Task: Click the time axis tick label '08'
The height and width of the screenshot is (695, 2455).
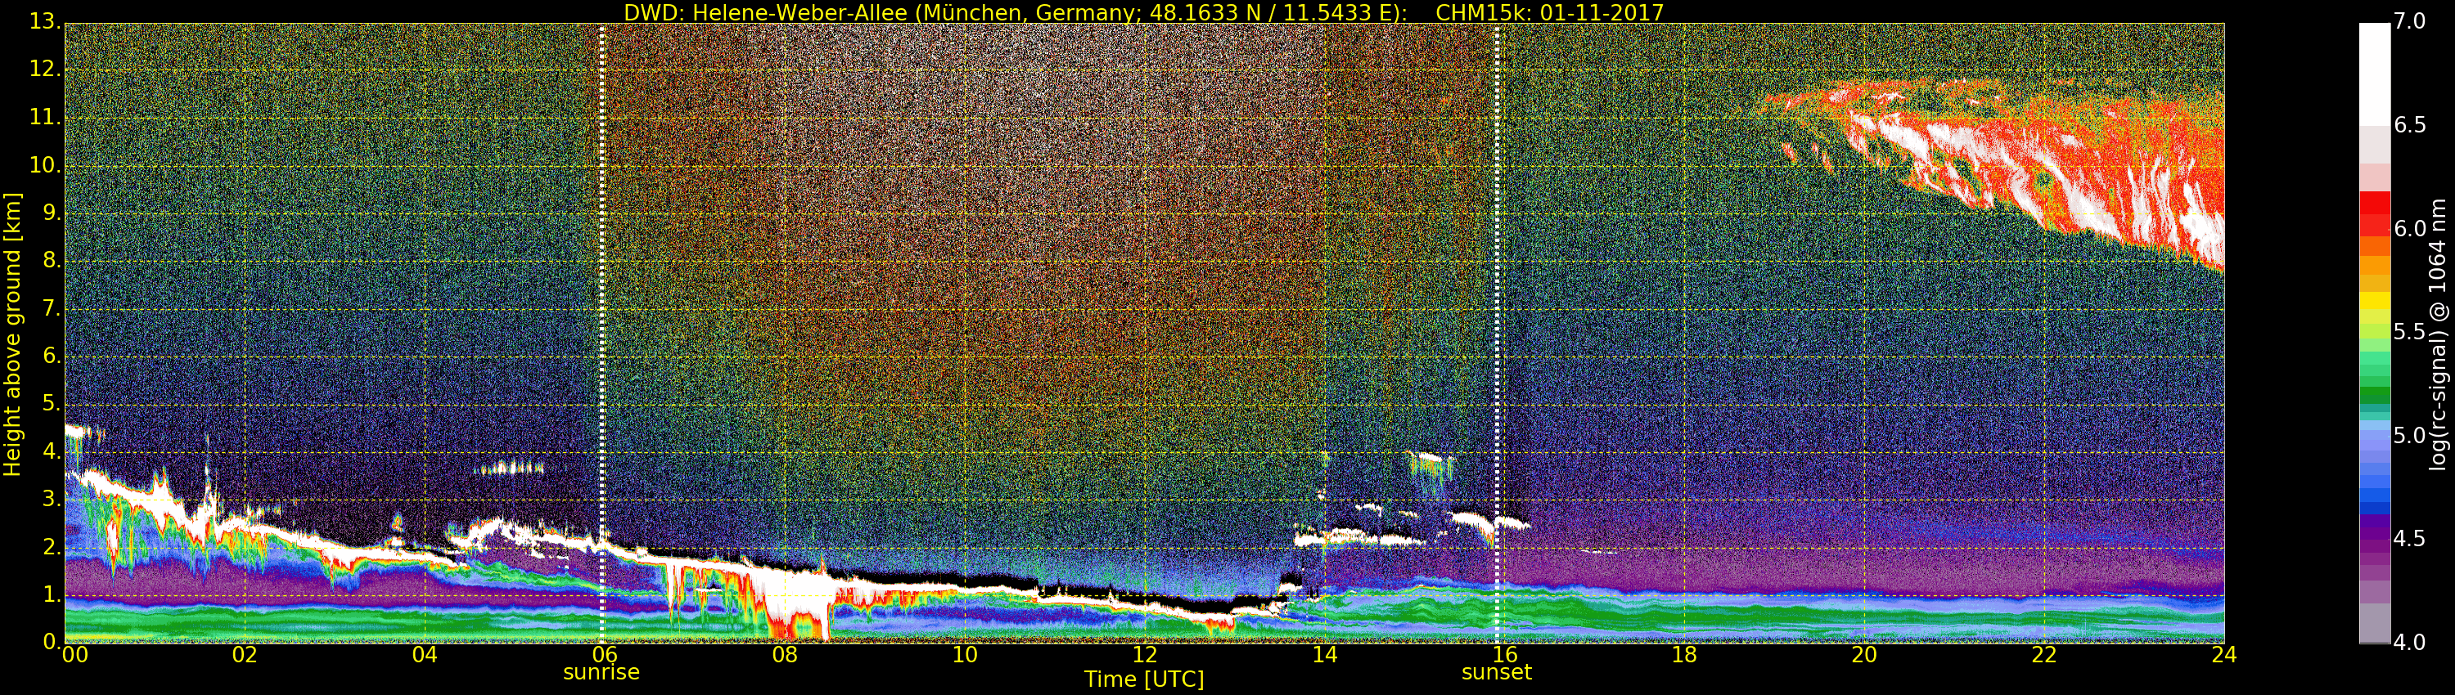Action: coord(784,655)
